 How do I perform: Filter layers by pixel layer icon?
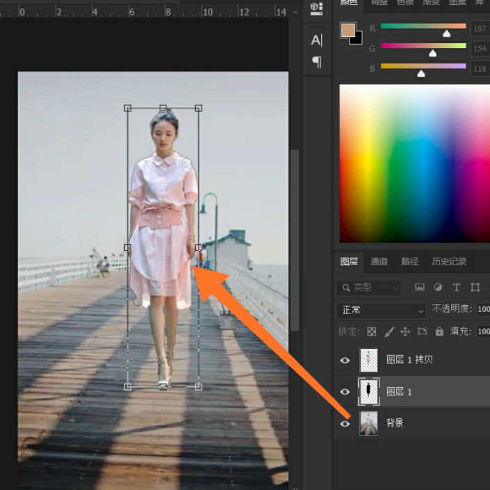(x=419, y=287)
